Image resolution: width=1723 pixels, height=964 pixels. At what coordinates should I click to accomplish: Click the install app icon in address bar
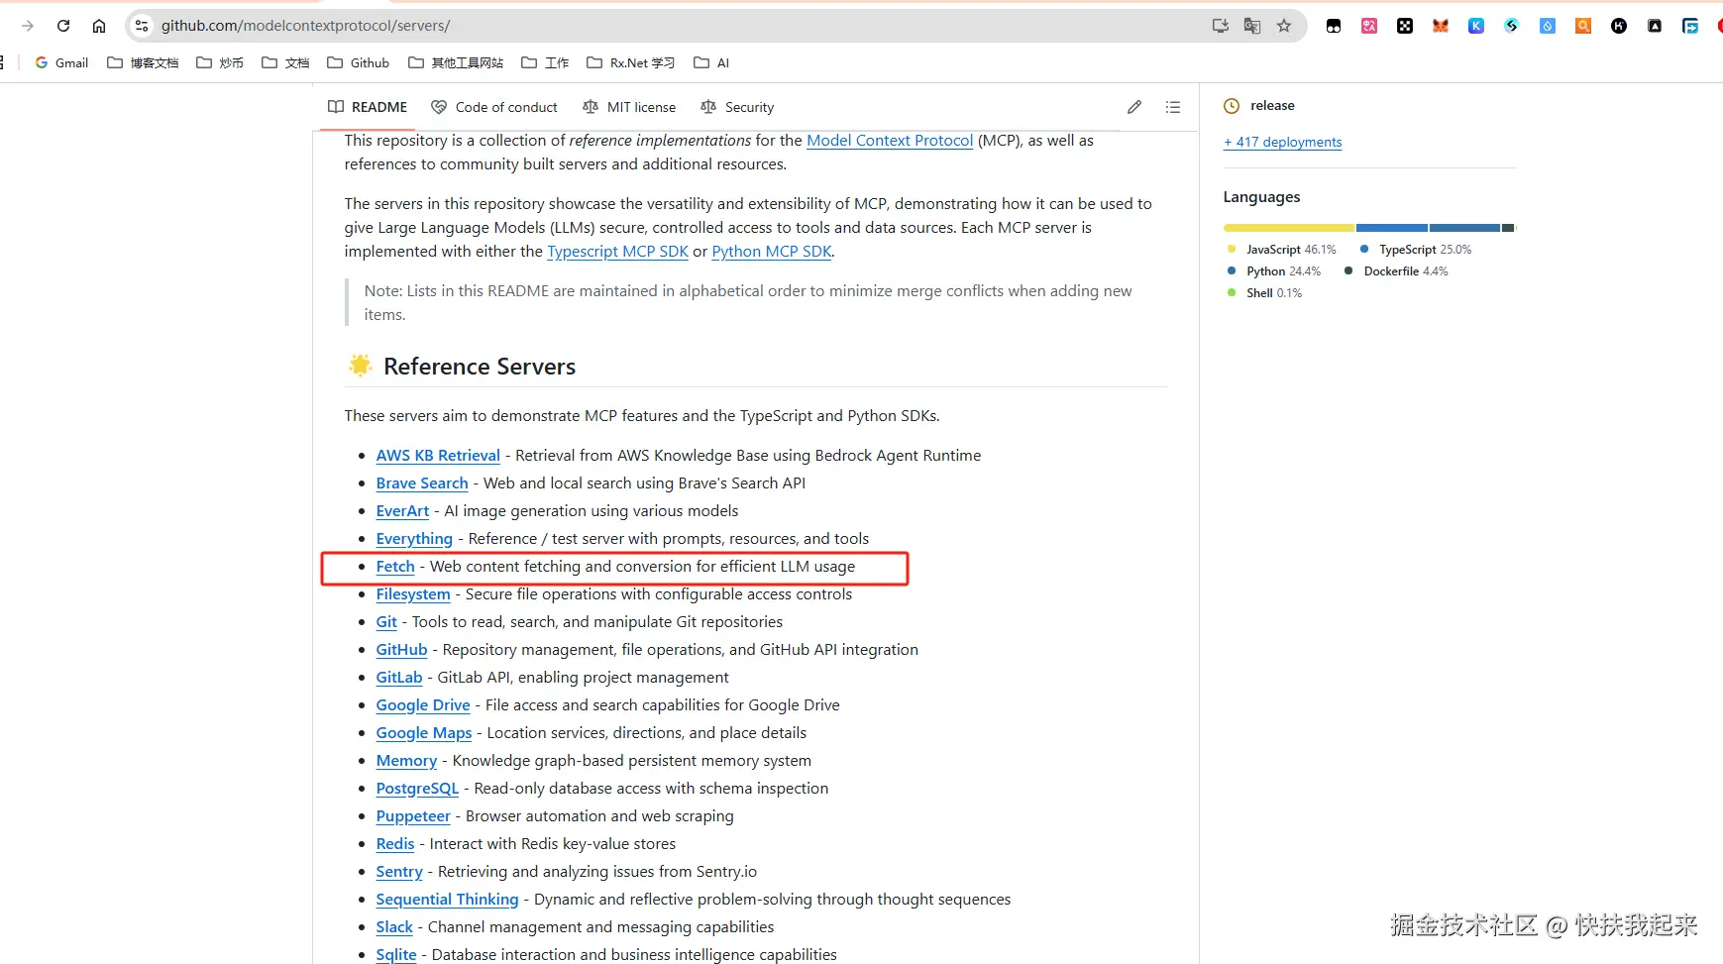(x=1221, y=26)
